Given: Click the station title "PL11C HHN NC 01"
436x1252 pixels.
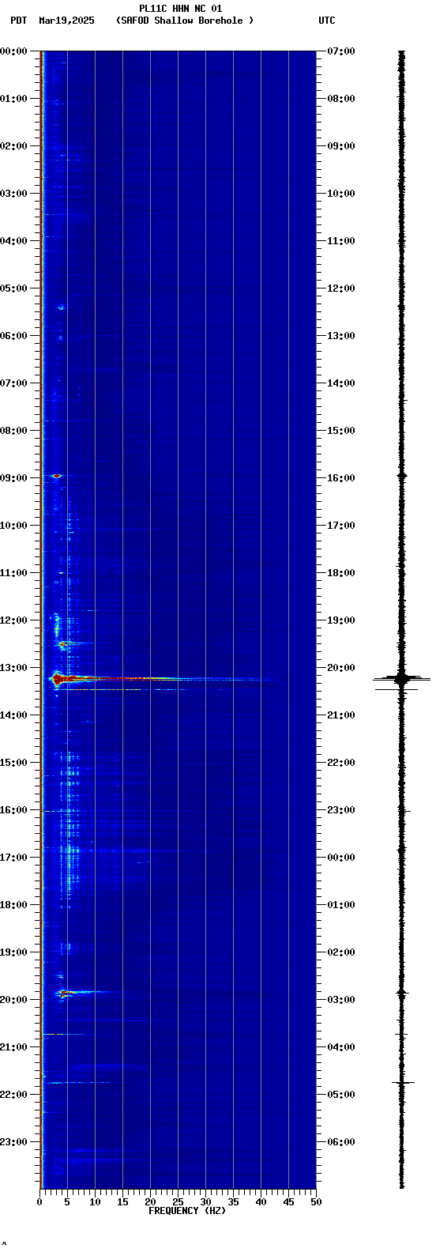Looking at the screenshot, I should pyautogui.click(x=180, y=9).
